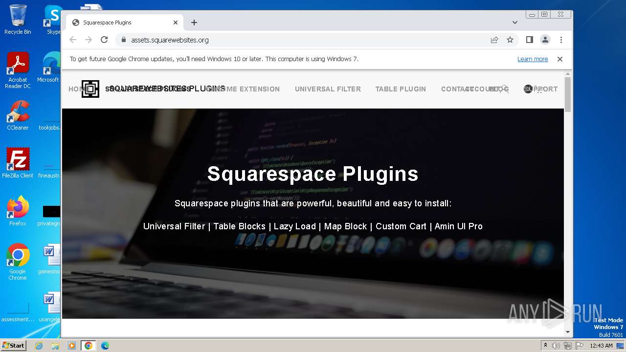Image resolution: width=626 pixels, height=352 pixels.
Task: Click Lazy Load in hero text
Action: point(295,226)
